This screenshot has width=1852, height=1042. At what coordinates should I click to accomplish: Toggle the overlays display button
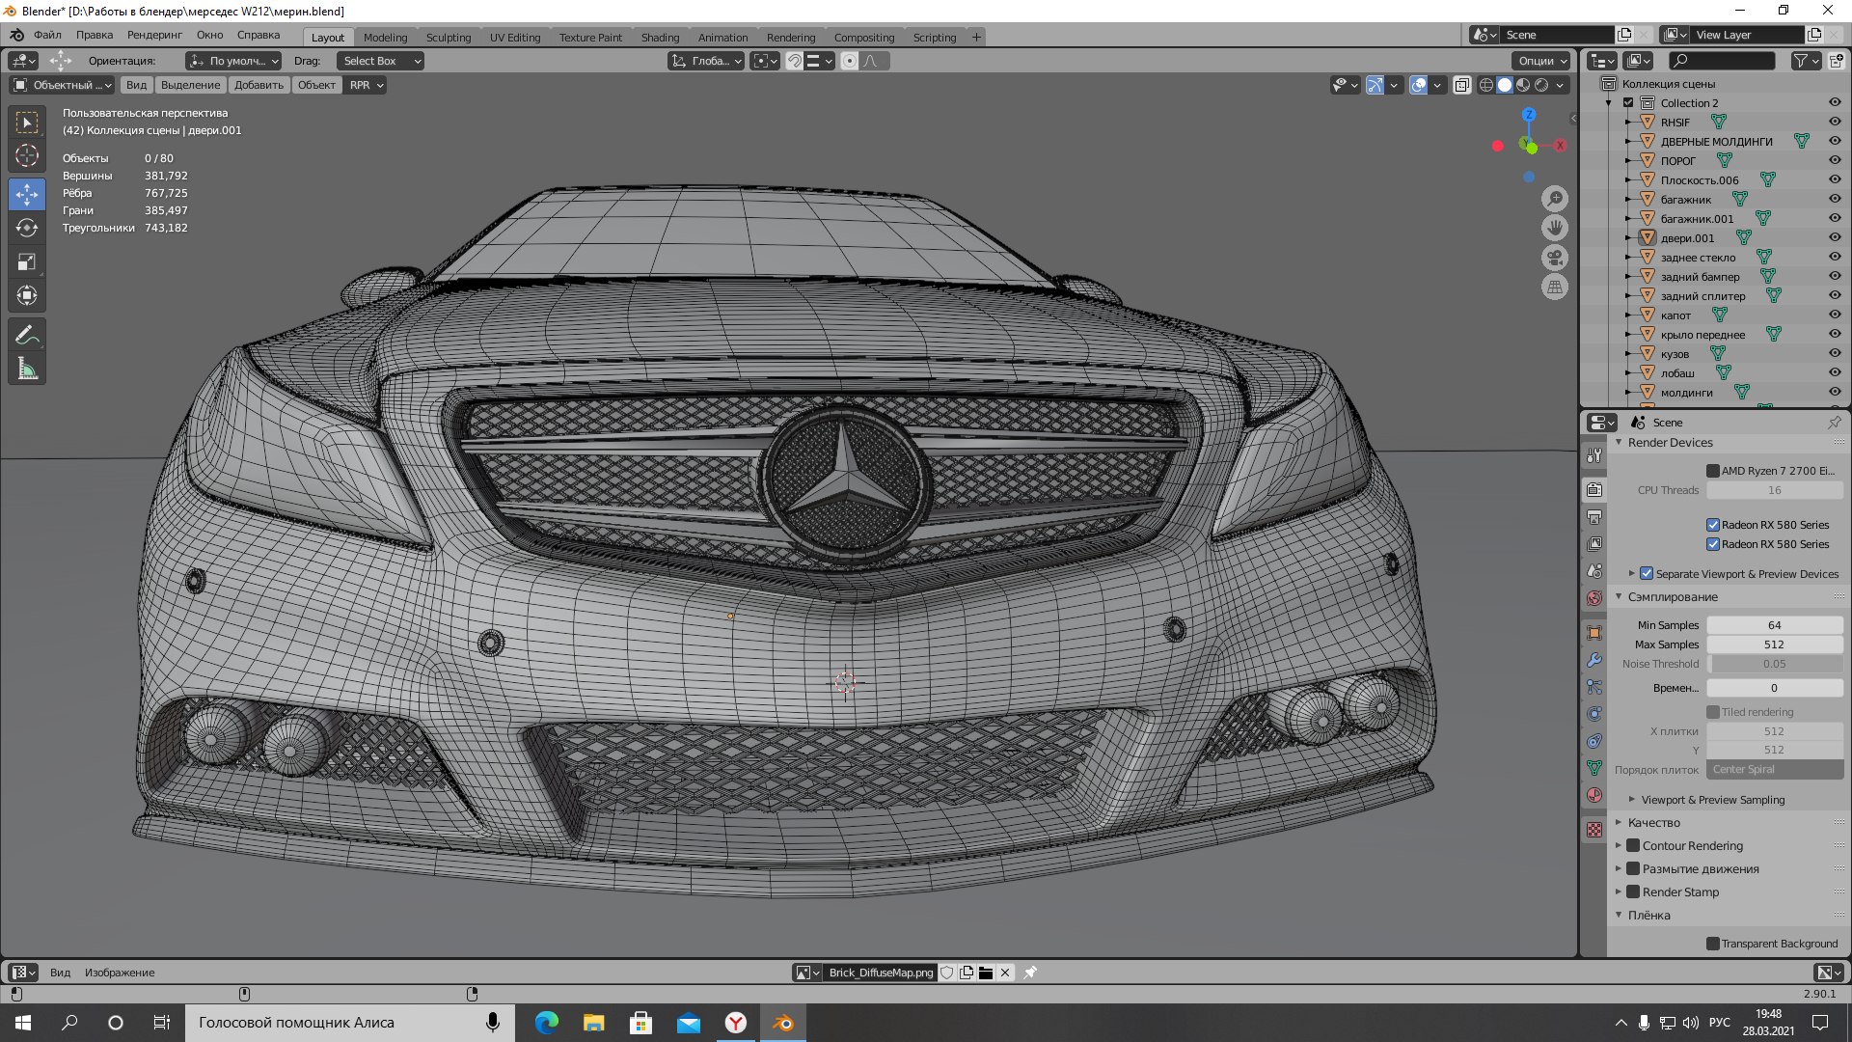(1419, 85)
